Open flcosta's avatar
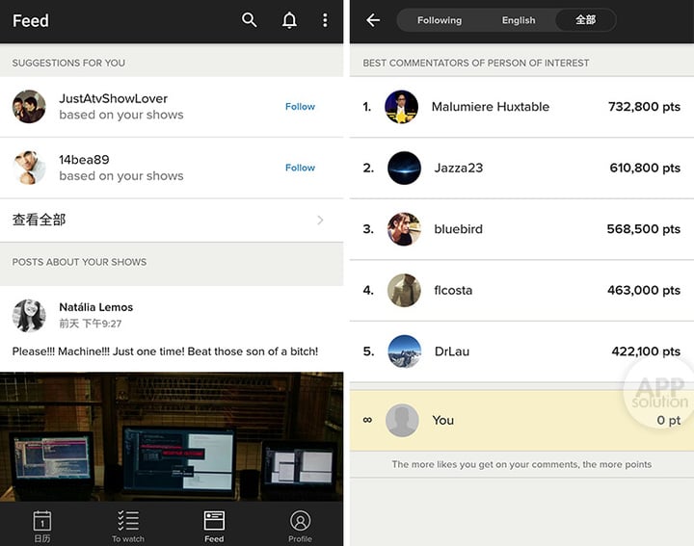694x546 pixels. coord(404,290)
